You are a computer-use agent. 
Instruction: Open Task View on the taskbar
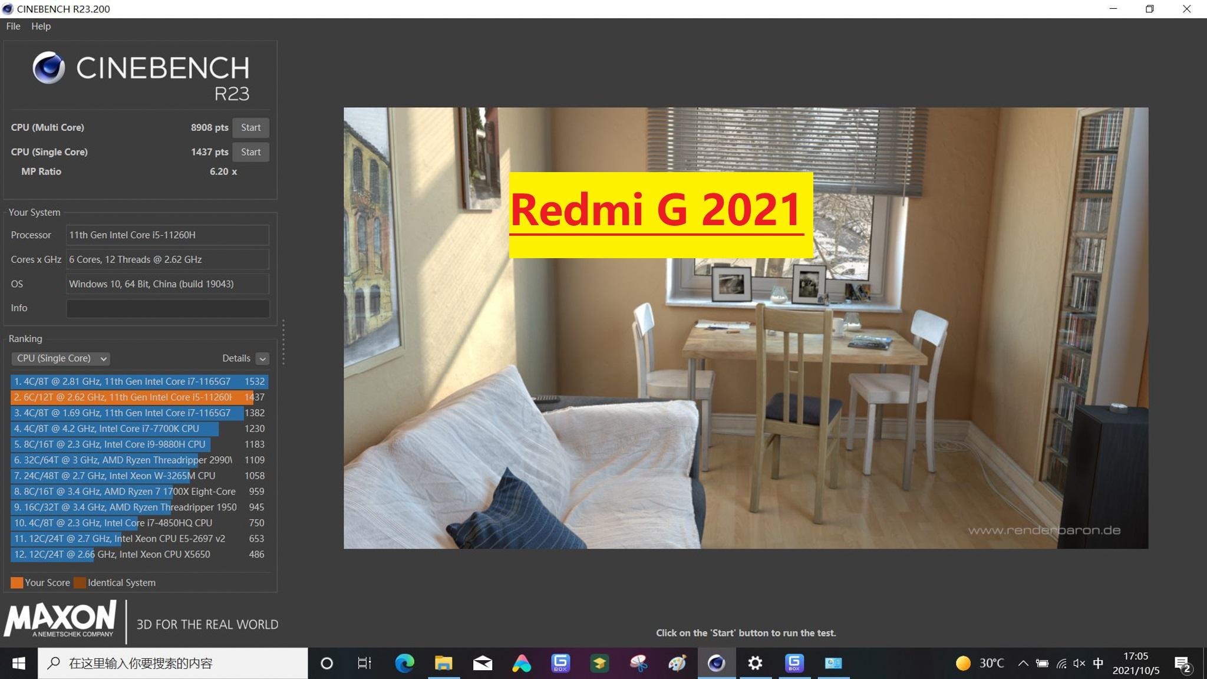point(365,663)
